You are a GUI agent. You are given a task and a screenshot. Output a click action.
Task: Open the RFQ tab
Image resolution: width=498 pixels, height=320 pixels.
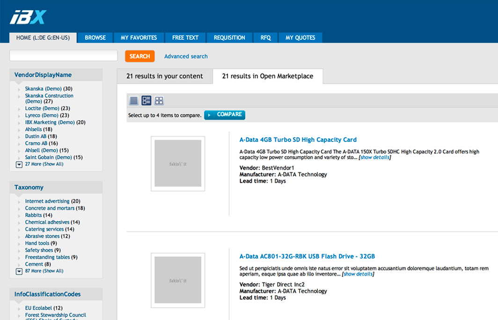pos(265,38)
